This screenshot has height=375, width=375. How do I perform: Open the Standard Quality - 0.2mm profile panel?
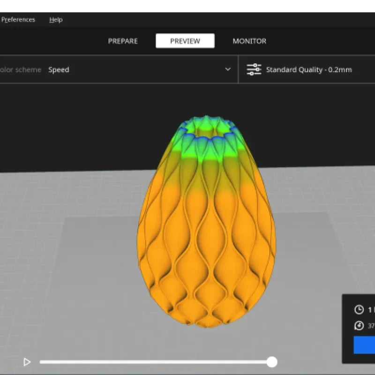pyautogui.click(x=309, y=70)
